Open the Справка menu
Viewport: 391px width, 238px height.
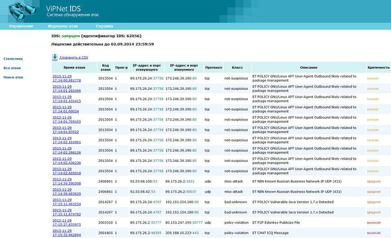pyautogui.click(x=104, y=26)
